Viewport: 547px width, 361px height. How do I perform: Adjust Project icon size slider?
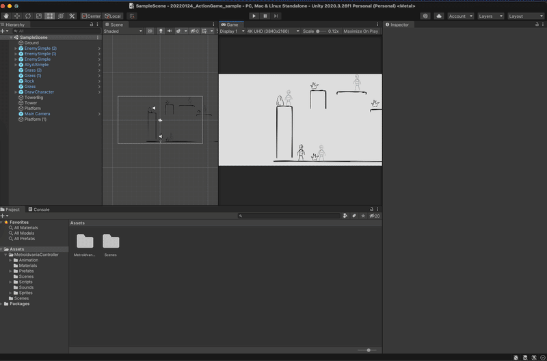tap(367, 350)
